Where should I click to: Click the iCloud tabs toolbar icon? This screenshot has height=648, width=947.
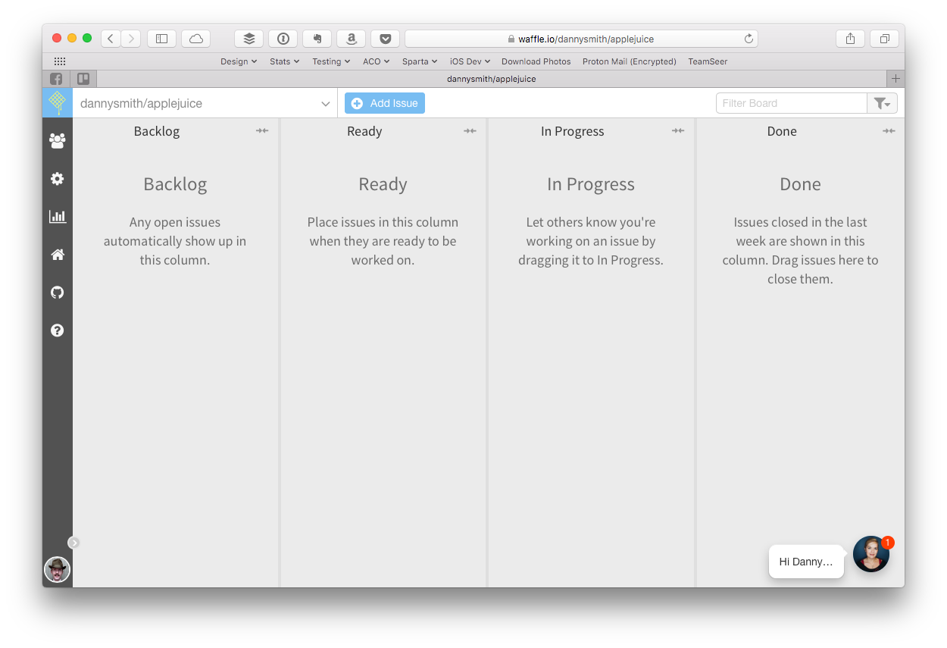coord(196,39)
